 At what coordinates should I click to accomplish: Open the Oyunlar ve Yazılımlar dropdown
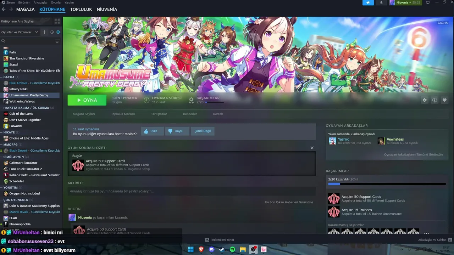[20, 32]
